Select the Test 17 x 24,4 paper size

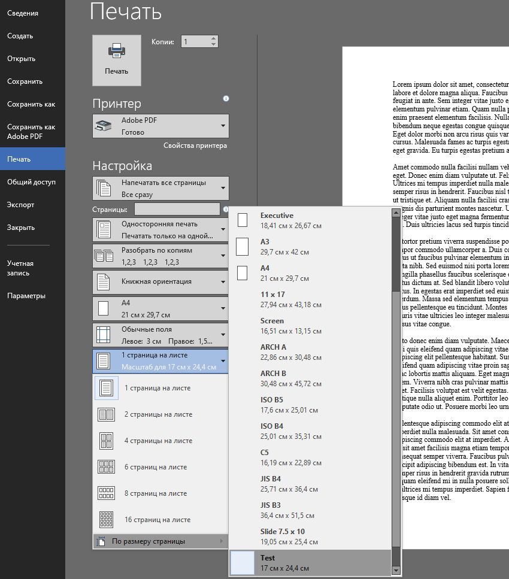tap(310, 563)
